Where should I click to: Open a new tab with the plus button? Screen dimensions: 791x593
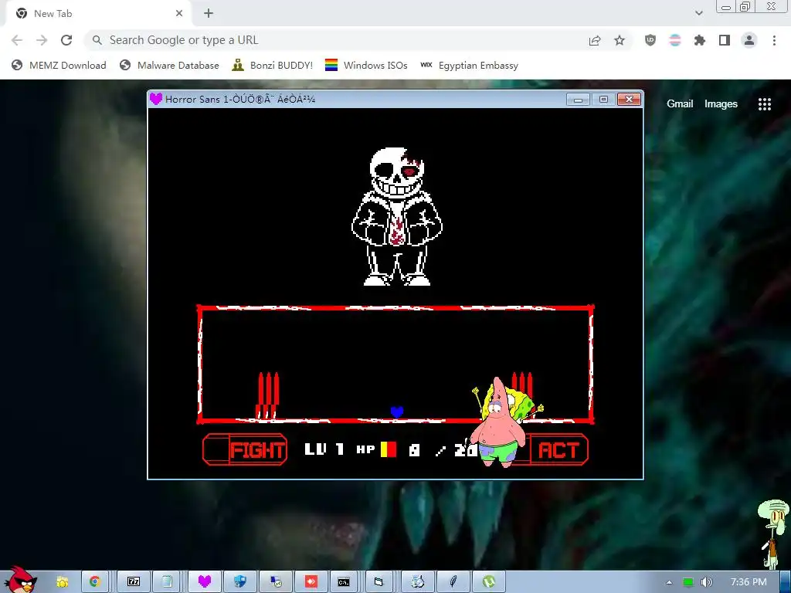209,14
